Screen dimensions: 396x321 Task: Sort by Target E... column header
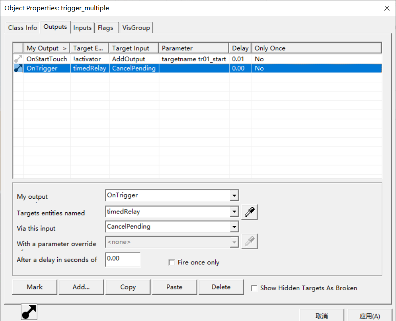pos(89,48)
